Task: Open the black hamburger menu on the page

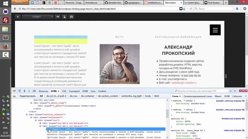Action: point(215,30)
